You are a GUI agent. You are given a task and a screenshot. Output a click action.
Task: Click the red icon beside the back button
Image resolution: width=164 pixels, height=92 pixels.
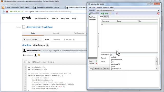click(x=7, y=11)
